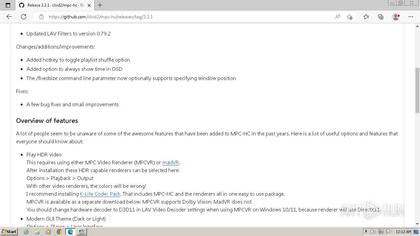The width and height of the screenshot is (420, 236).
Task: Click 'Updated LAV Filters to version 0.79.2'
Action: click(x=69, y=34)
